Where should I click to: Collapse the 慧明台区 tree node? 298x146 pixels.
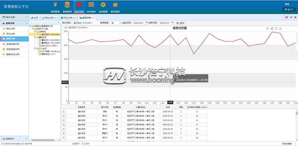click(x=35, y=37)
